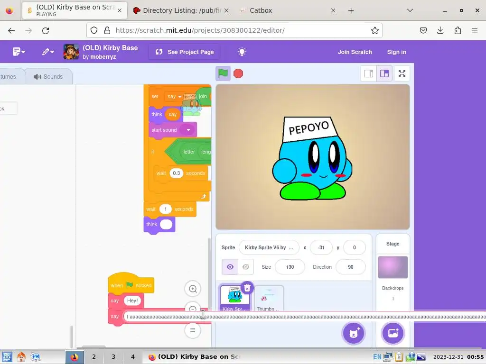The image size is (486, 364).
Task: Hide the sprite using crossed-eye icon
Action: pyautogui.click(x=246, y=267)
